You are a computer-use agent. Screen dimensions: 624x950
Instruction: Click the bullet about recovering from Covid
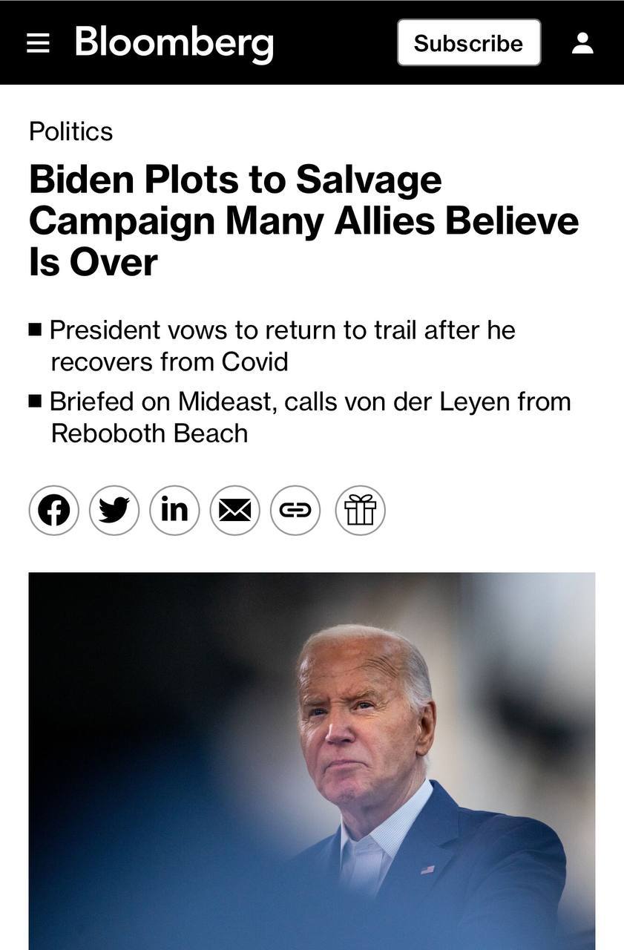coord(282,345)
